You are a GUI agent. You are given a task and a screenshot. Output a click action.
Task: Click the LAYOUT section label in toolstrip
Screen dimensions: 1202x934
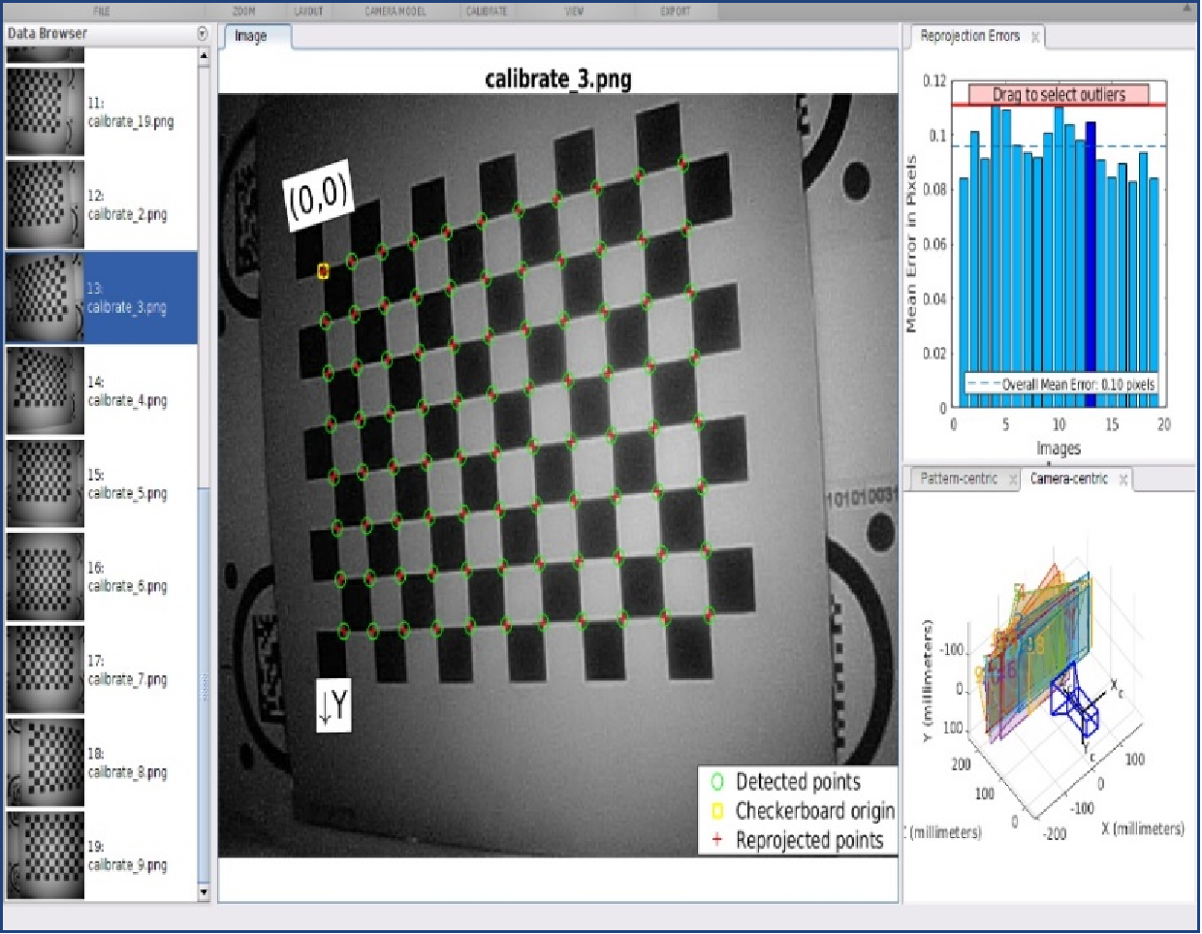click(308, 12)
